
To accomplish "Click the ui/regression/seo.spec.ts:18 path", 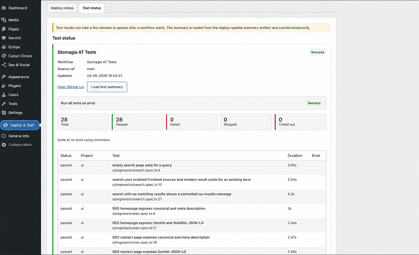I will [135, 242].
